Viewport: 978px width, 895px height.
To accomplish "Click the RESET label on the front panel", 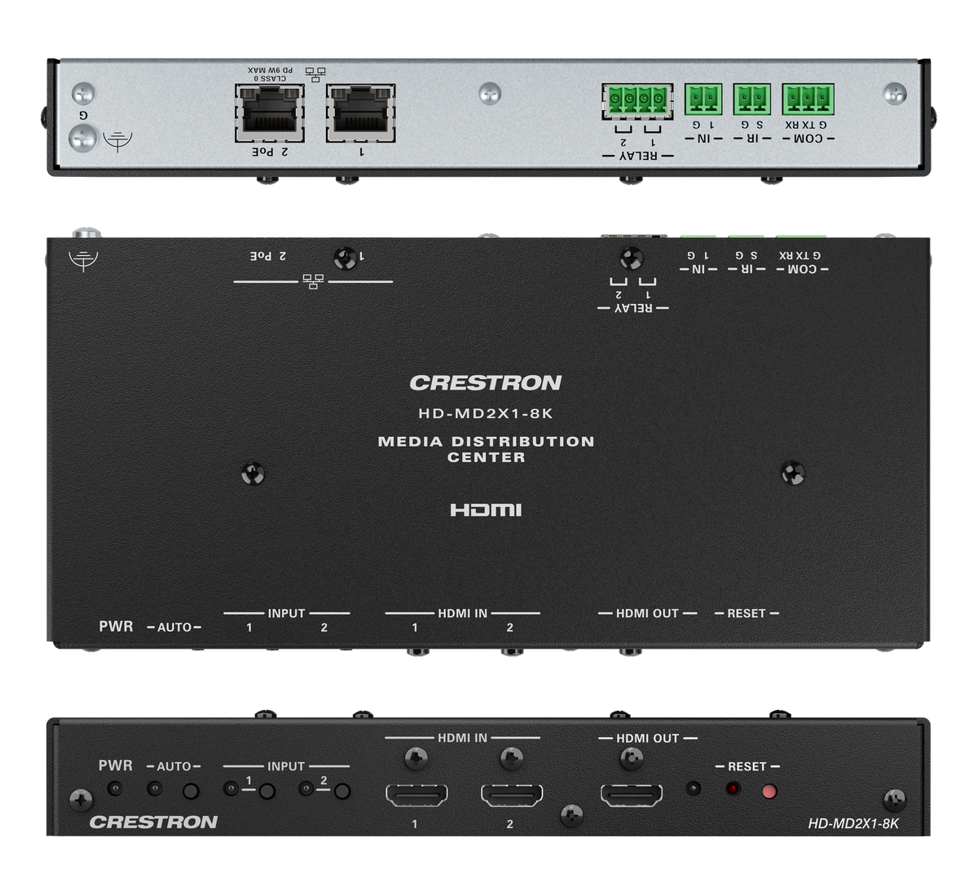I will pyautogui.click(x=747, y=766).
